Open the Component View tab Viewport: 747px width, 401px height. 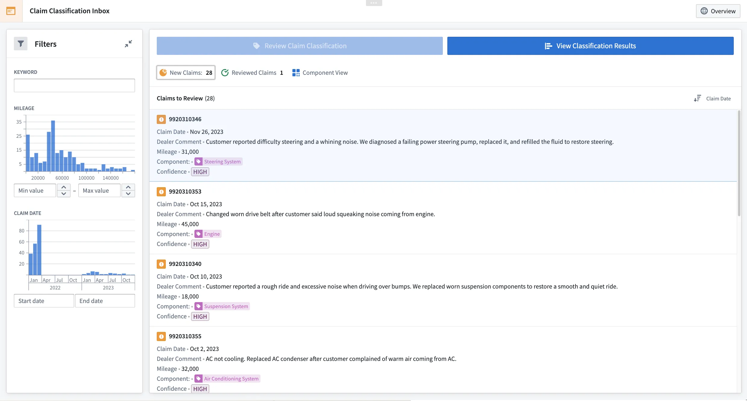click(x=320, y=73)
